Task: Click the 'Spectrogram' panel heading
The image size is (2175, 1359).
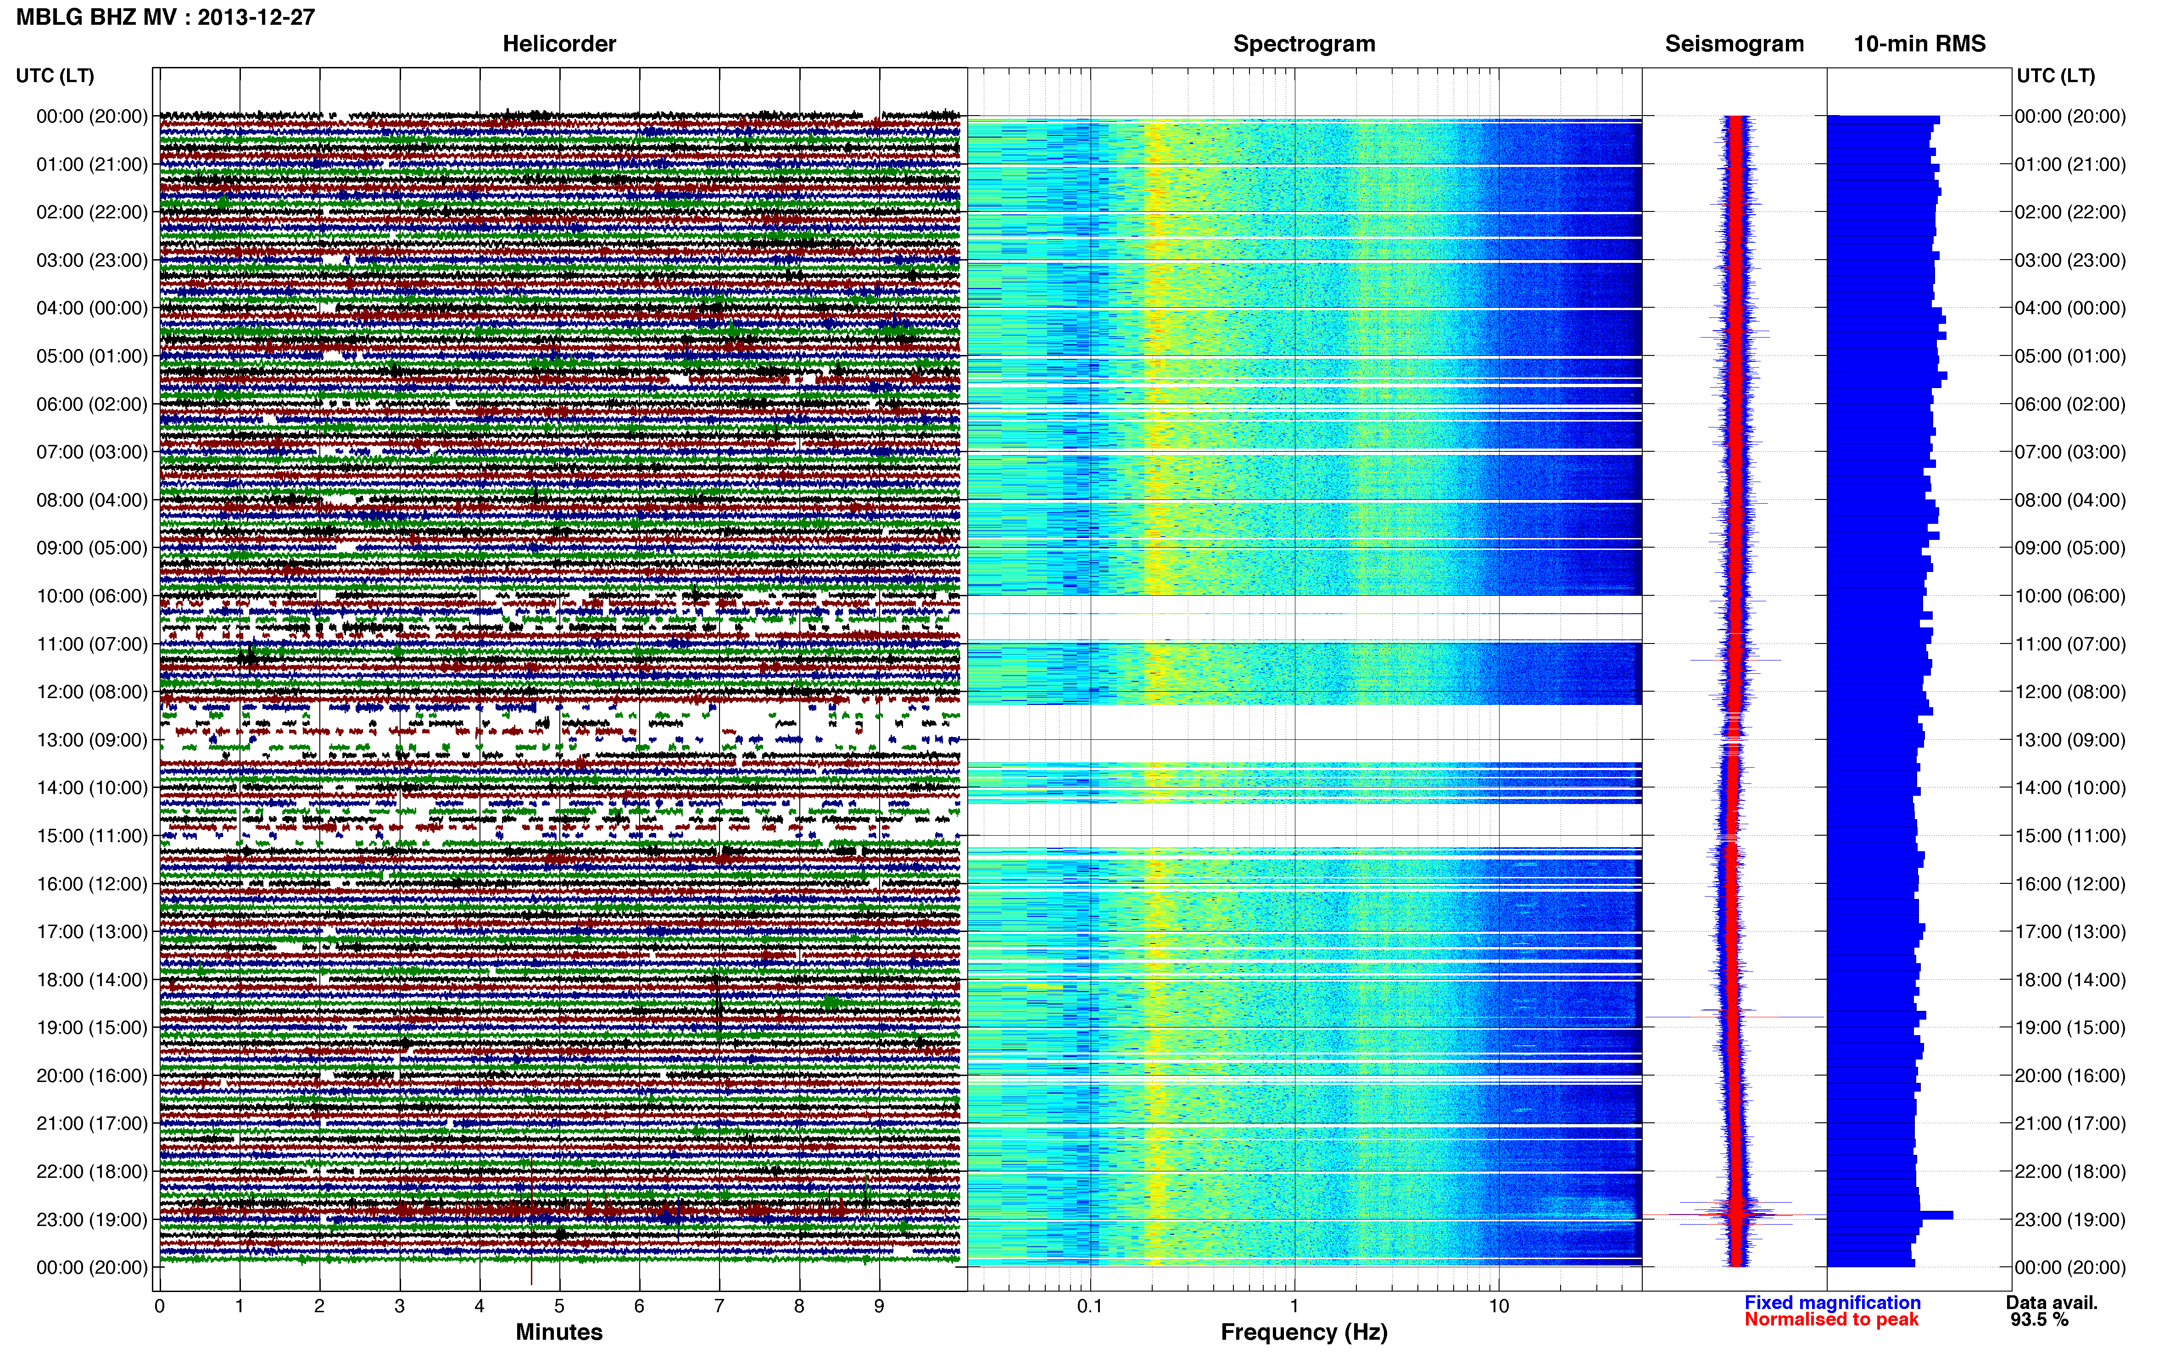Action: click(1304, 44)
